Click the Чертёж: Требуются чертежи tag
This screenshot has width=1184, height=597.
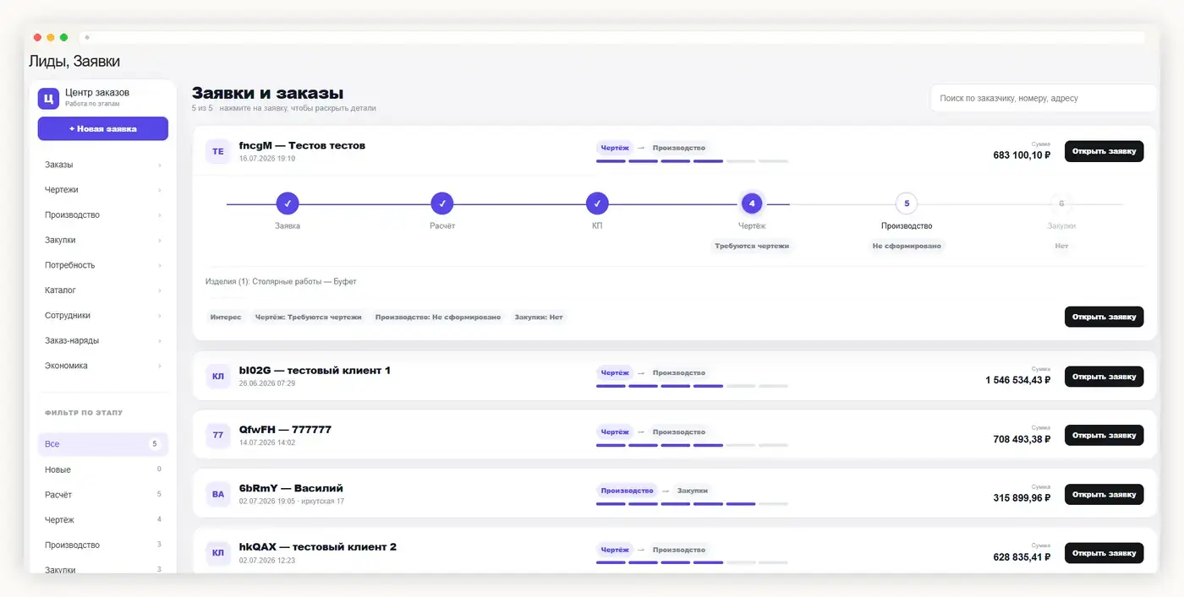308,317
